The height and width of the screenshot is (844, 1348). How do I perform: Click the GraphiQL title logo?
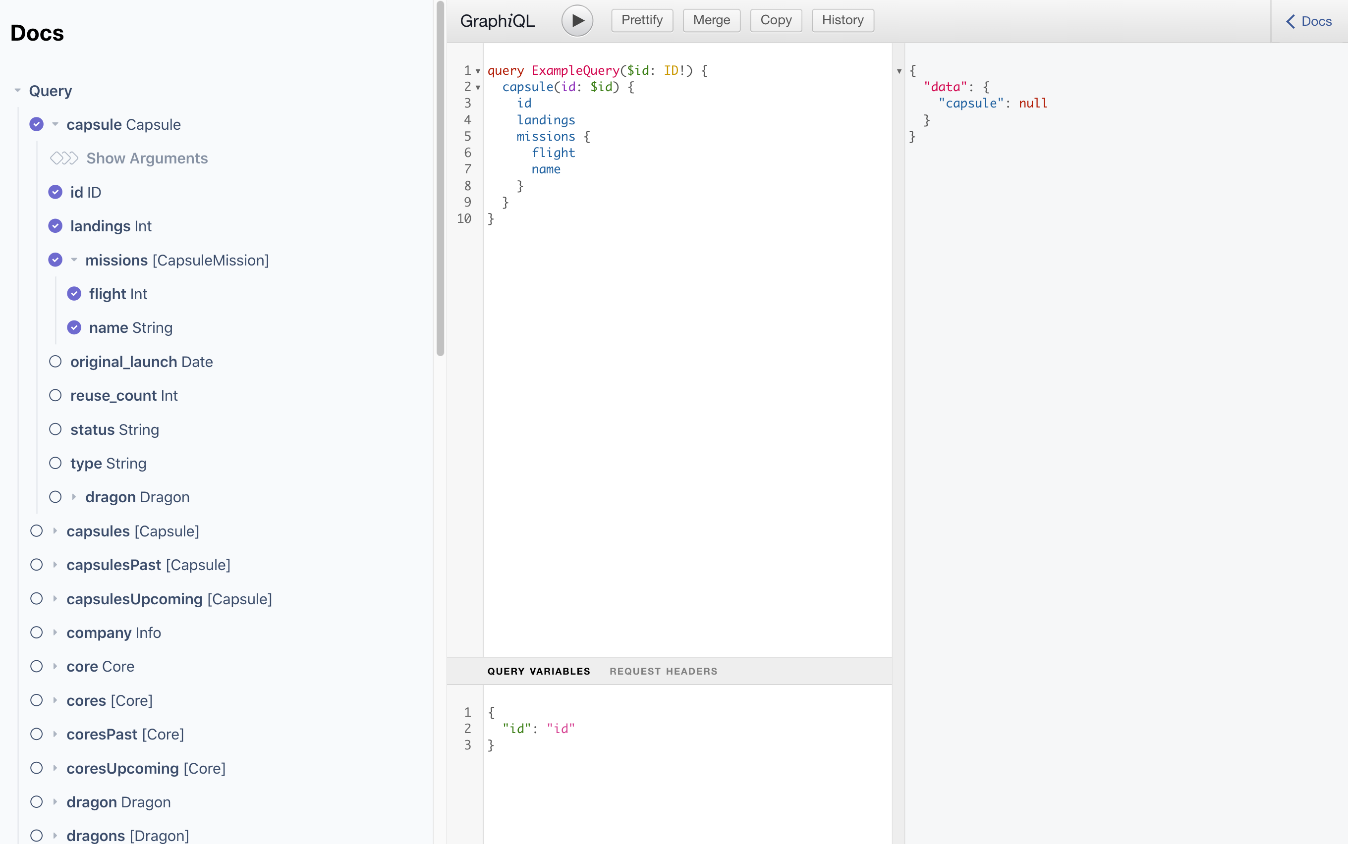497,21
